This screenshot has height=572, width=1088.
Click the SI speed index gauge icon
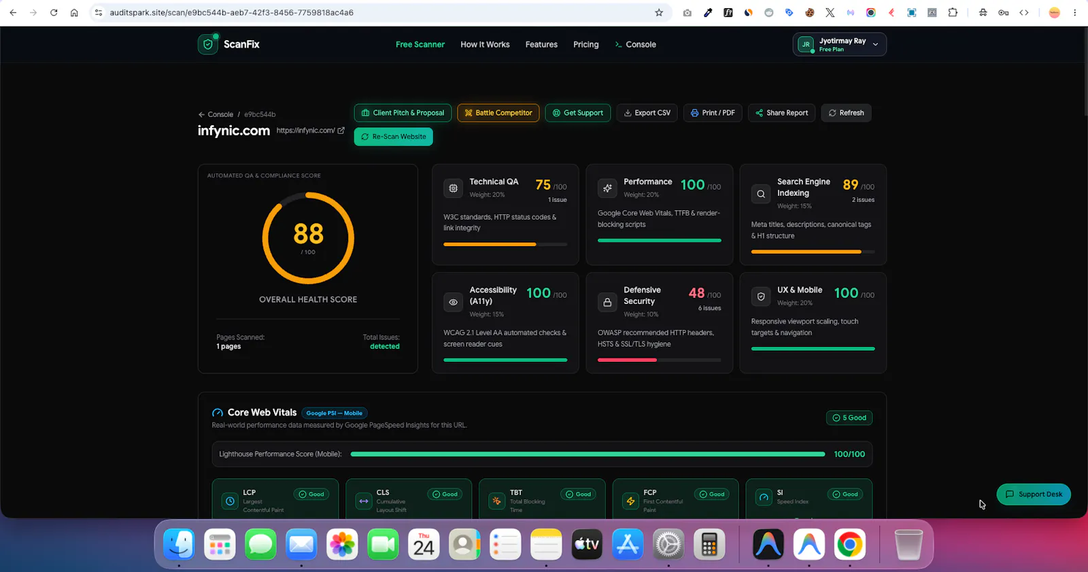point(764,497)
